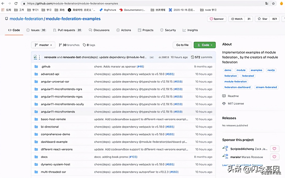Switch to the Issues tab

click(36, 30)
